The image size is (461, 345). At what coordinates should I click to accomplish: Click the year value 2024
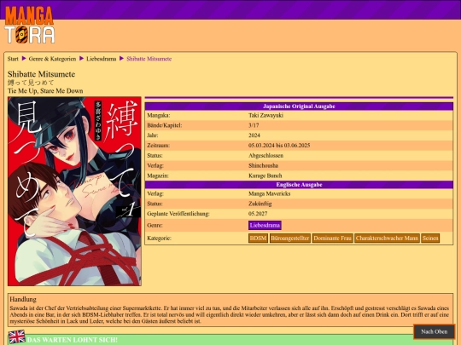click(x=254, y=135)
